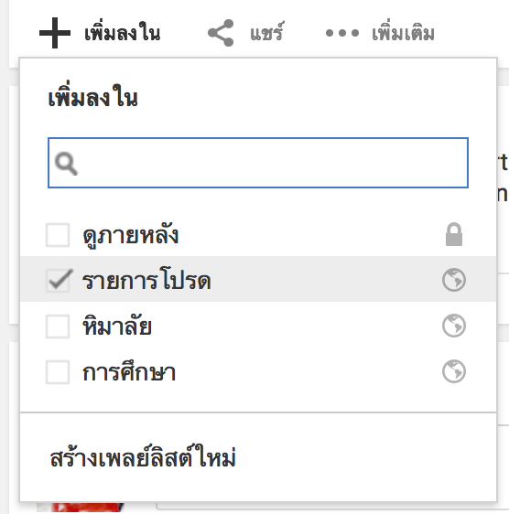Click the plus icon next to เพิ่มลงใน
509x514 pixels.
(55, 33)
